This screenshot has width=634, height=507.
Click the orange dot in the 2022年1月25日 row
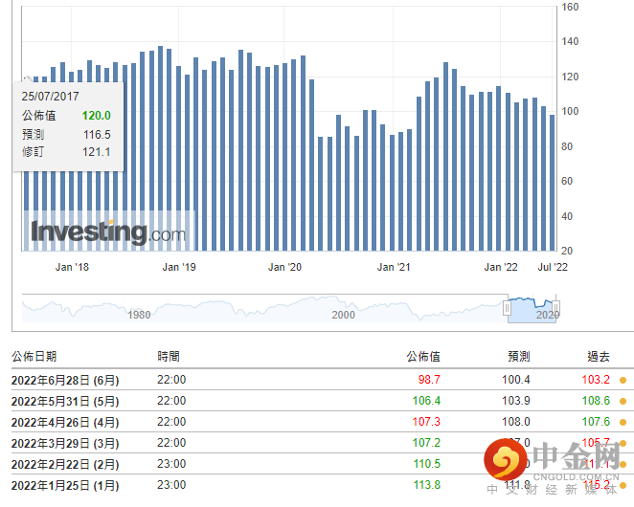click(x=623, y=485)
